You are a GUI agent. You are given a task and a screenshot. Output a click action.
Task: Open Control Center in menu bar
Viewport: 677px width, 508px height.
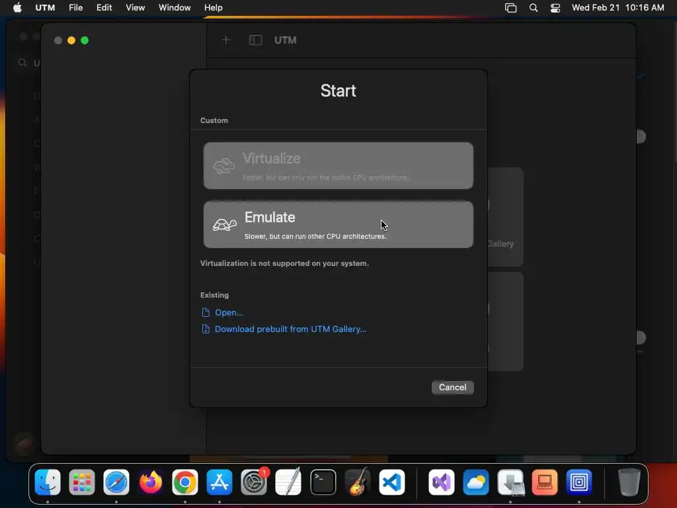click(x=555, y=8)
